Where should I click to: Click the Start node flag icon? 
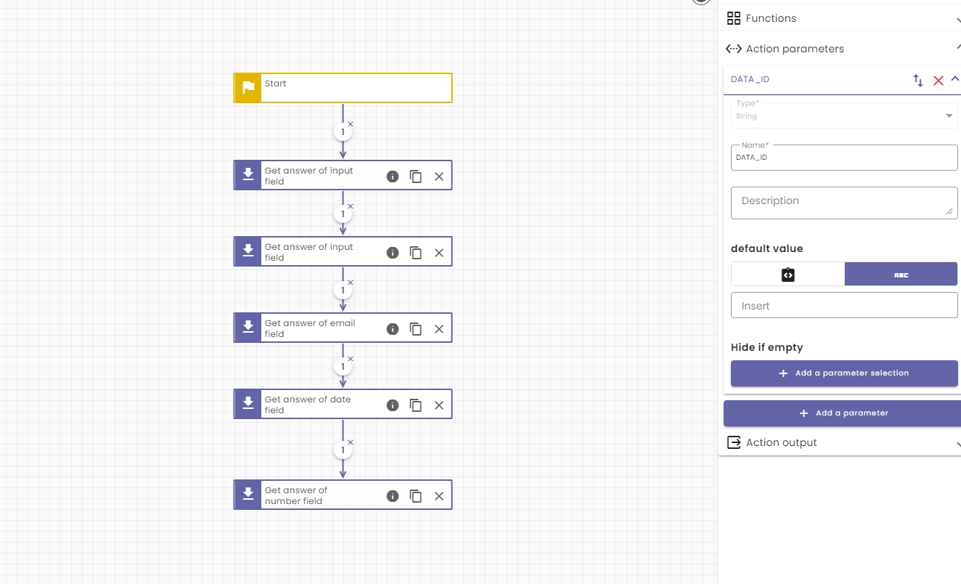(x=248, y=88)
